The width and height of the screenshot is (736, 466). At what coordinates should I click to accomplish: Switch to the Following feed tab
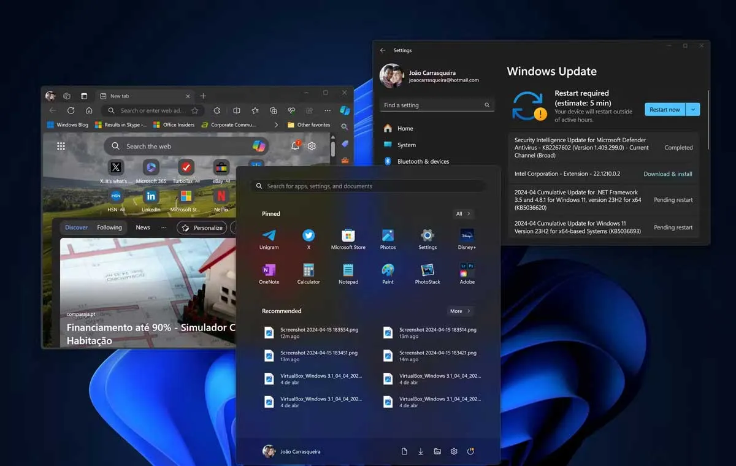click(x=109, y=227)
